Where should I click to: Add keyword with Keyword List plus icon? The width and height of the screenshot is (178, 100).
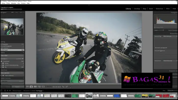click(x=155, y=71)
